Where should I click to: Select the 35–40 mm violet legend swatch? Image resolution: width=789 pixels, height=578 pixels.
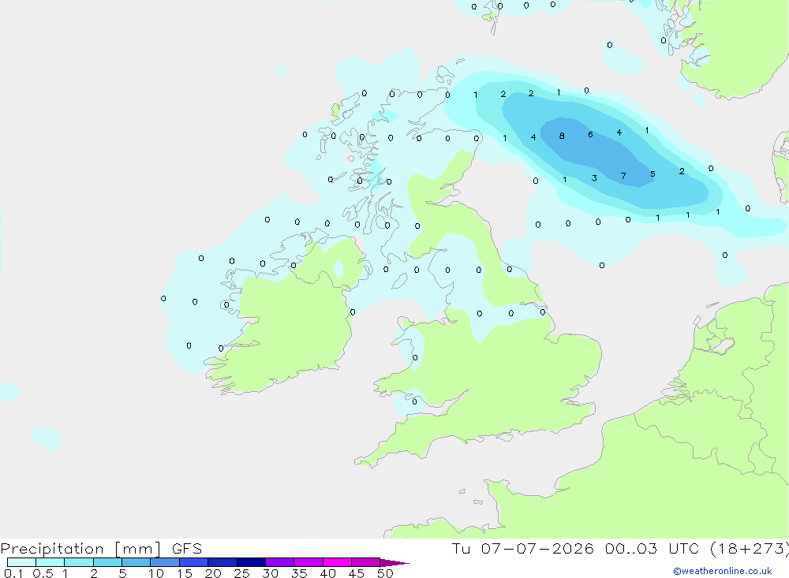tap(308, 562)
